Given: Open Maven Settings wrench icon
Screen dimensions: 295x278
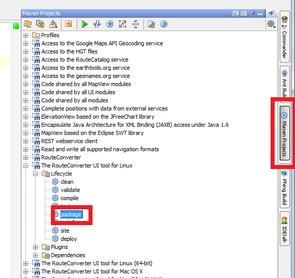Looking at the screenshot, I should 151,24.
